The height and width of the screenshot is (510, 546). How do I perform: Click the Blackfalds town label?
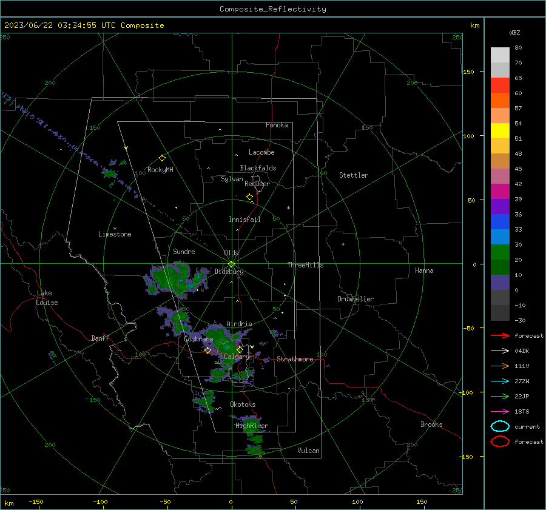click(x=258, y=168)
